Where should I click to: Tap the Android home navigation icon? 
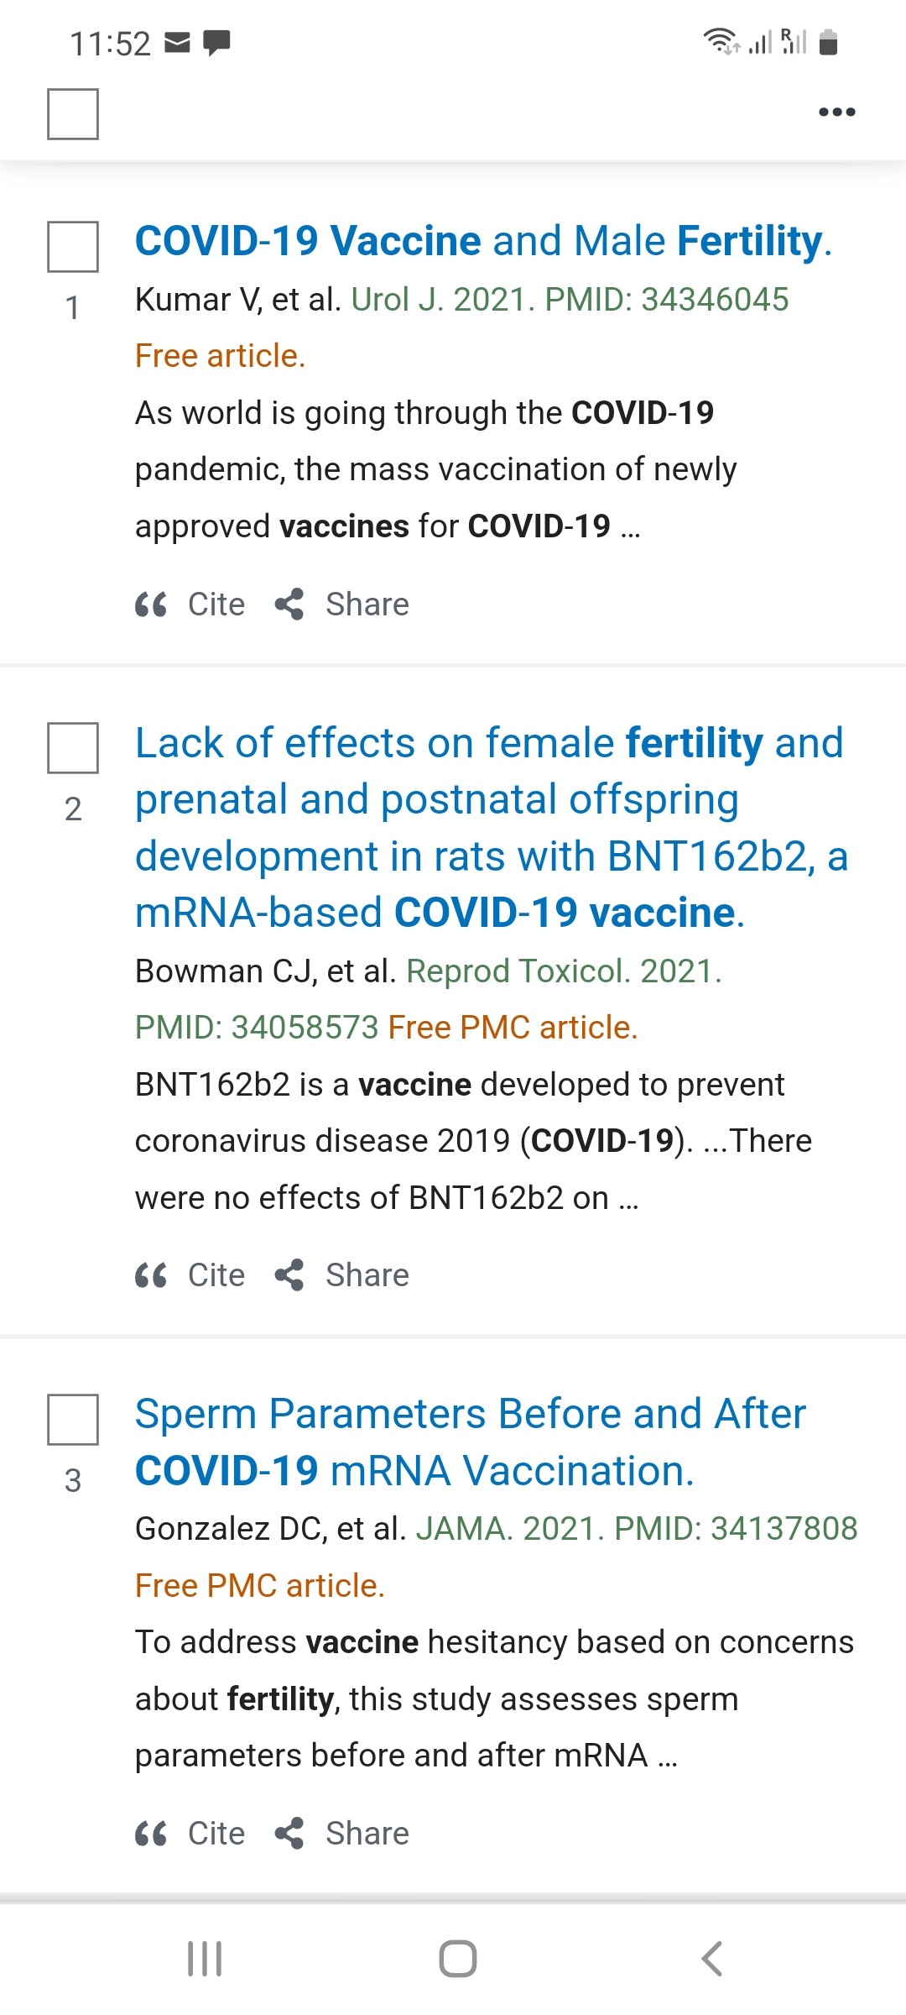(458, 1959)
